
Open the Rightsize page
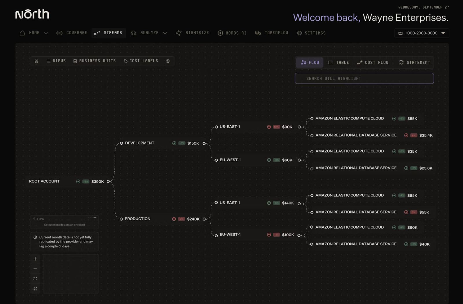coord(192,33)
